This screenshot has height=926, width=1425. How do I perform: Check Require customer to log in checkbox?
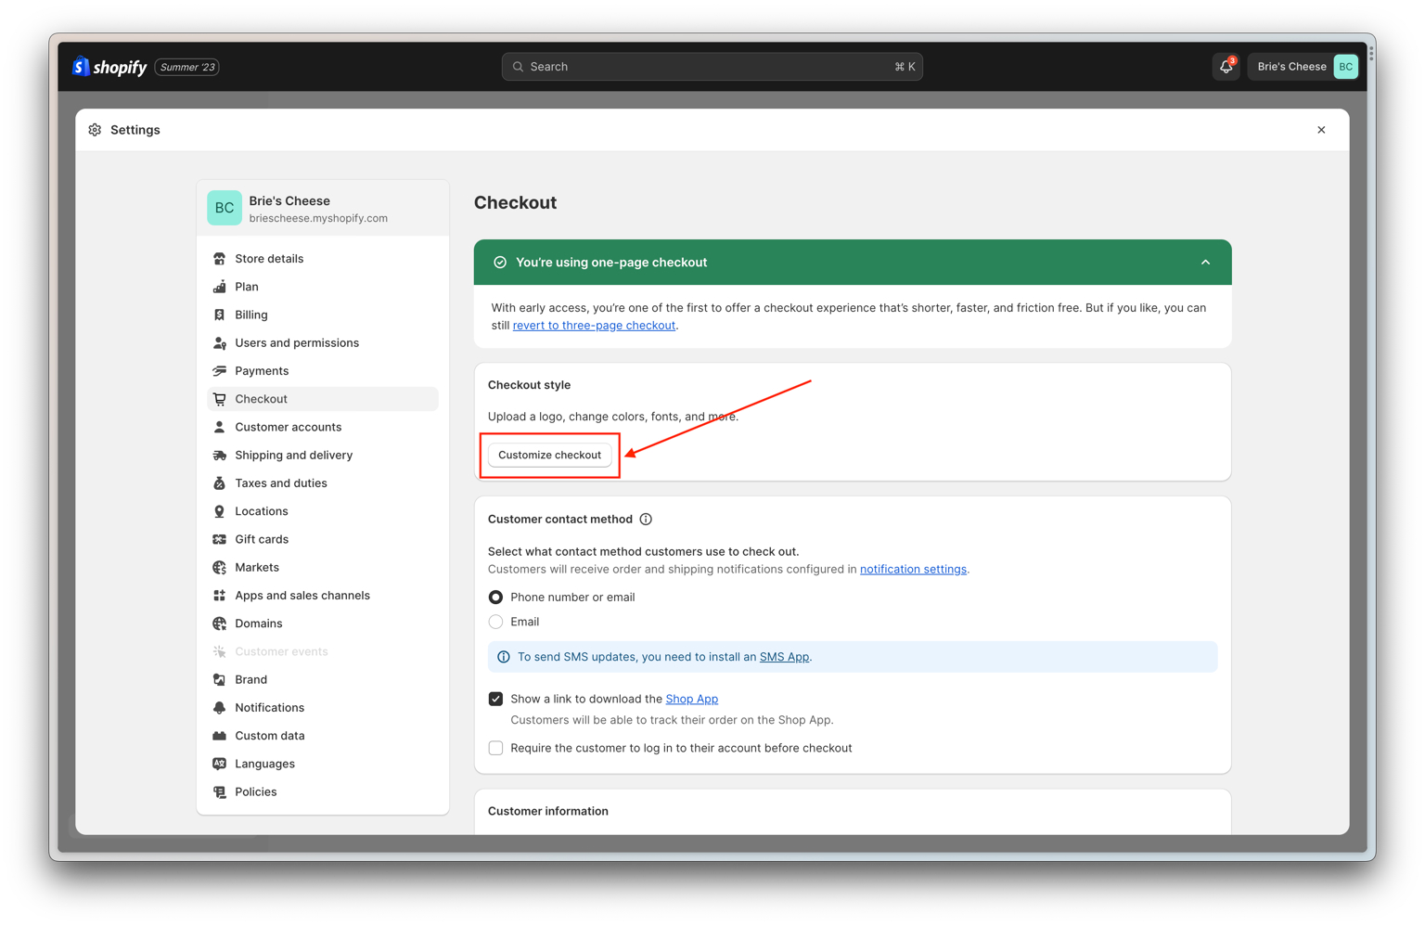496,748
